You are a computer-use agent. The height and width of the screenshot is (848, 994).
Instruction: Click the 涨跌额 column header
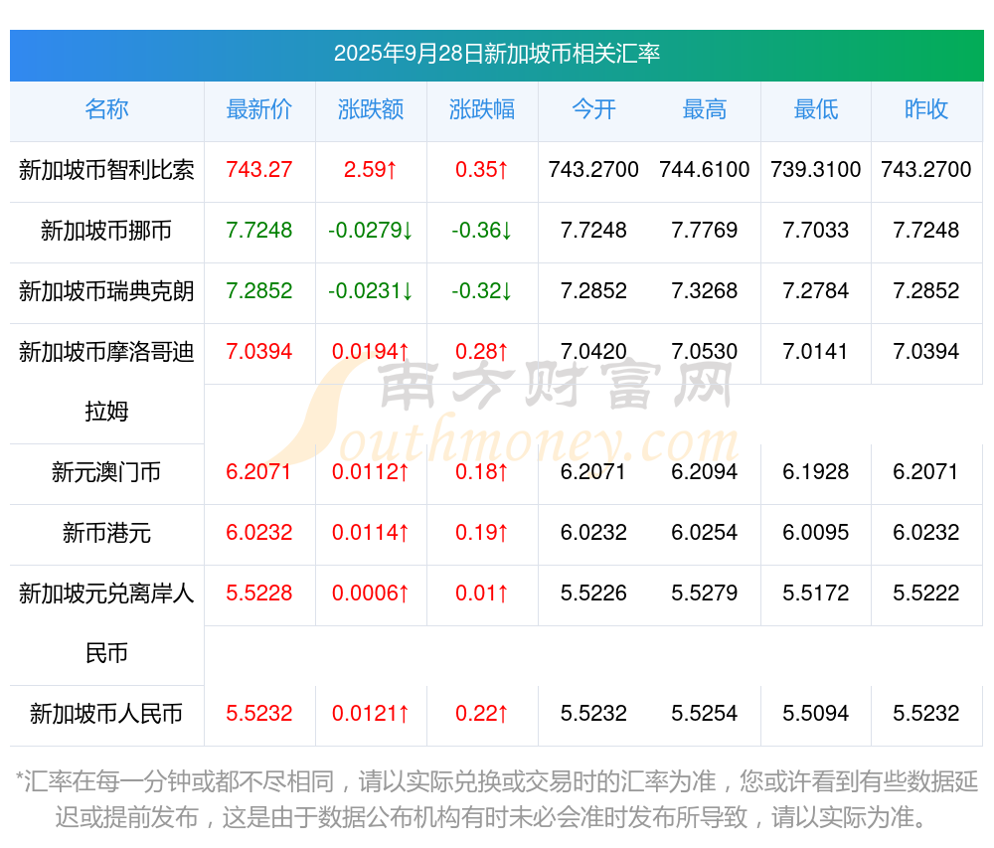coord(370,109)
